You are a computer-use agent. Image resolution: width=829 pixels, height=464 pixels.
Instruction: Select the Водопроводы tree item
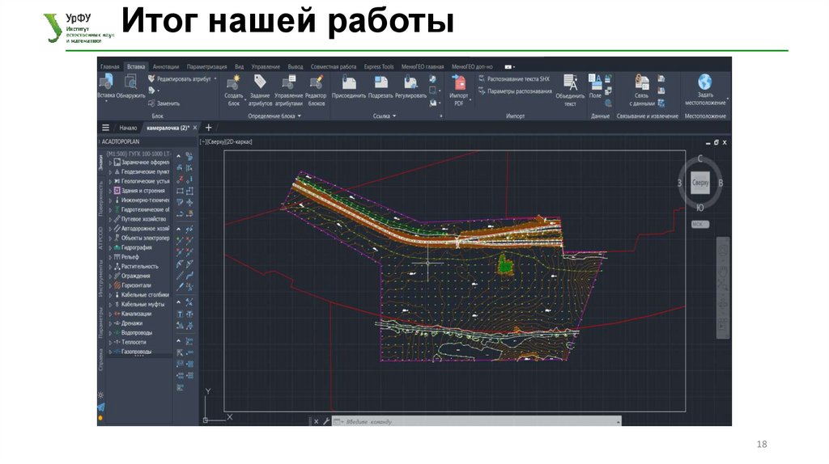click(x=136, y=333)
